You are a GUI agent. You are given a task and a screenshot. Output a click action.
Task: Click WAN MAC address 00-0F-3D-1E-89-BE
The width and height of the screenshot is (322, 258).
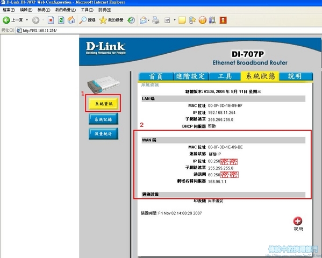(225, 147)
